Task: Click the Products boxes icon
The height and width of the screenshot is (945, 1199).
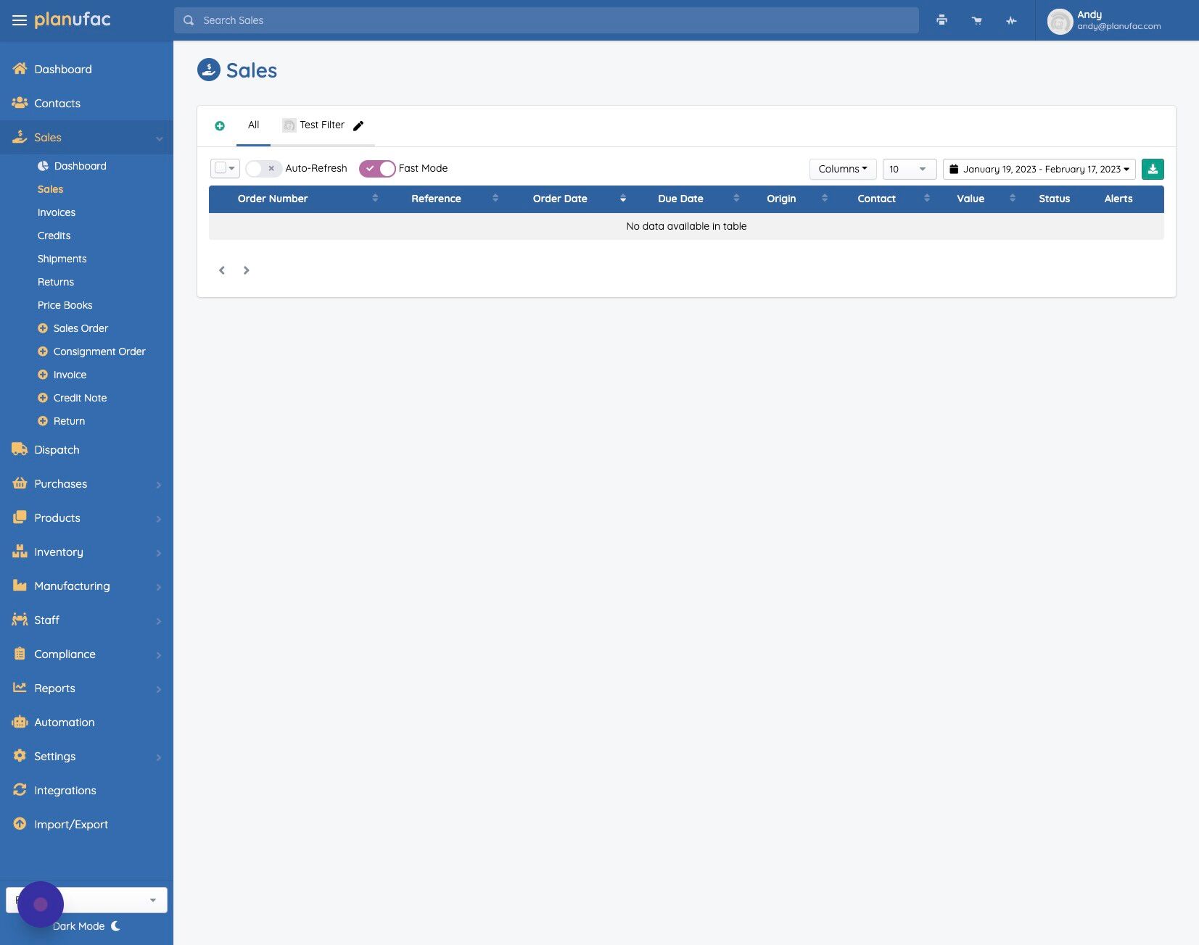Action: coord(20,517)
